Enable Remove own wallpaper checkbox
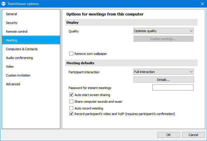Viewport: 207px width, 141px height. tap(71, 54)
